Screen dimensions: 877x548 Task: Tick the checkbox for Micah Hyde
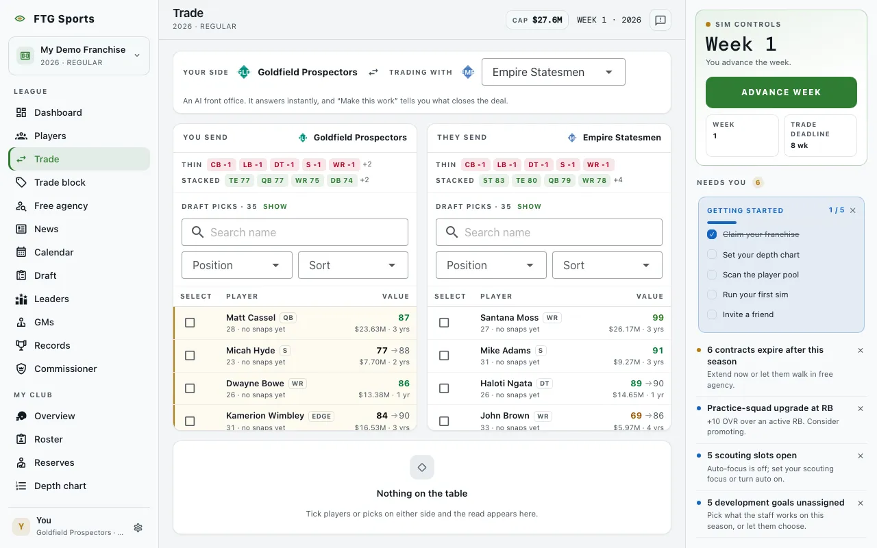[190, 356]
